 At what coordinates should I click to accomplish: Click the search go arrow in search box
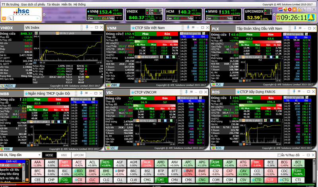[38, 18]
